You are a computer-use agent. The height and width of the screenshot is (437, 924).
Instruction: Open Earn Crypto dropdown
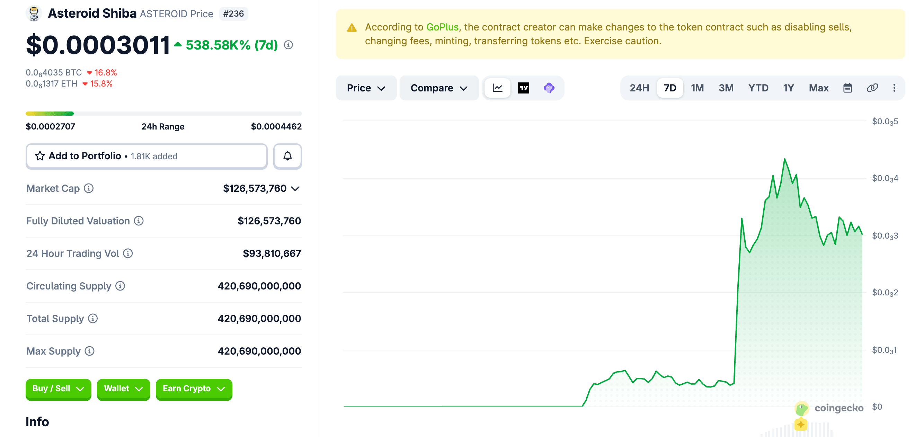click(x=194, y=389)
